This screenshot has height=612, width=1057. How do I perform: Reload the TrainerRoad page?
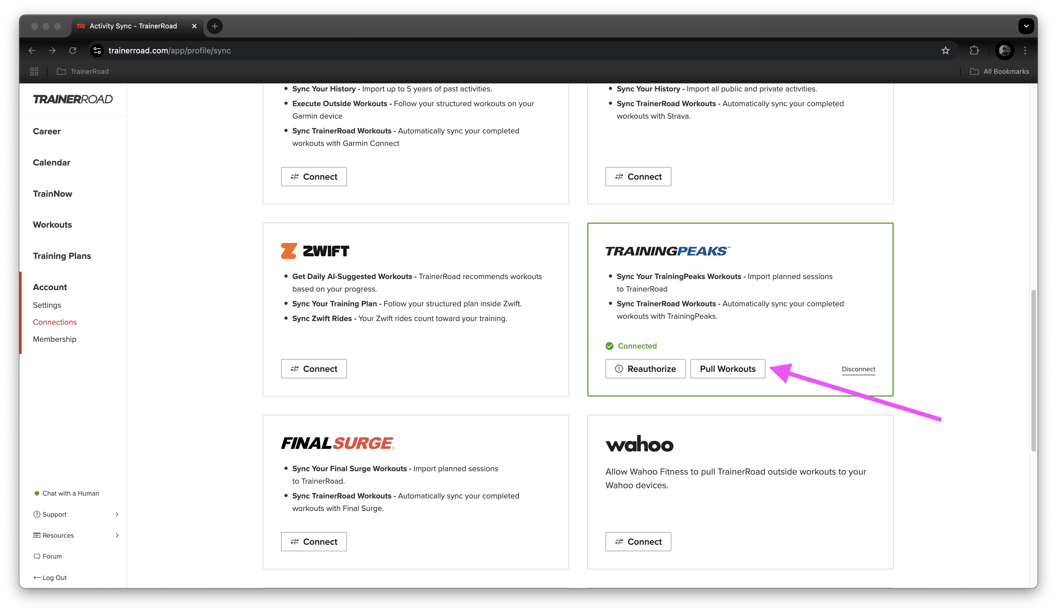click(x=73, y=50)
